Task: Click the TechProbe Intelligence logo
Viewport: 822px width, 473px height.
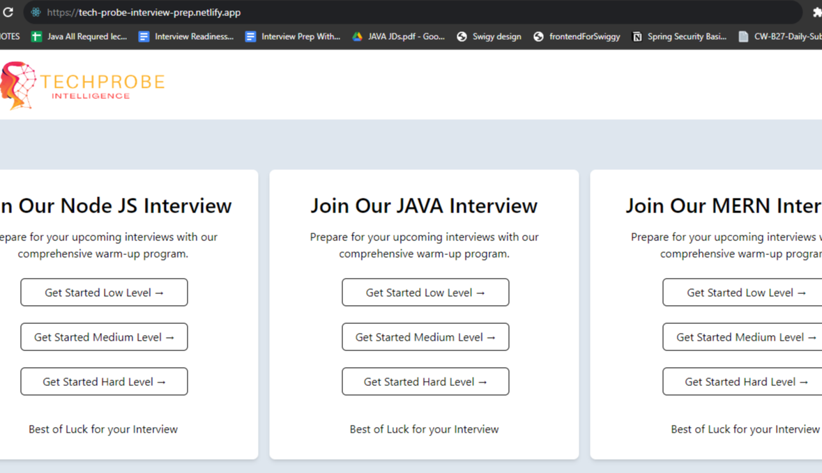Action: pyautogui.click(x=82, y=86)
